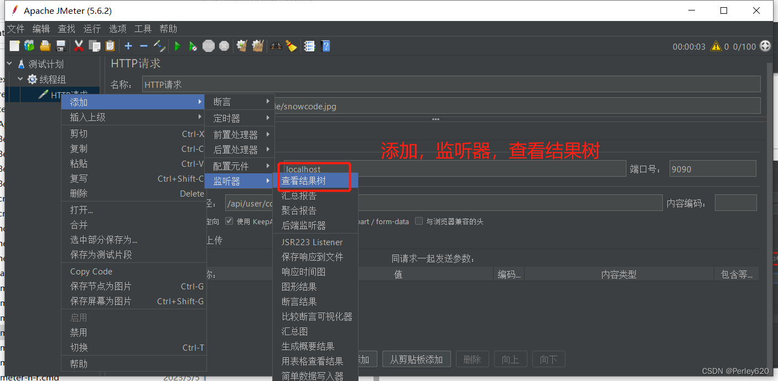The width and height of the screenshot is (778, 381).
Task: Select 禁用 in context menu
Action: coord(133,332)
